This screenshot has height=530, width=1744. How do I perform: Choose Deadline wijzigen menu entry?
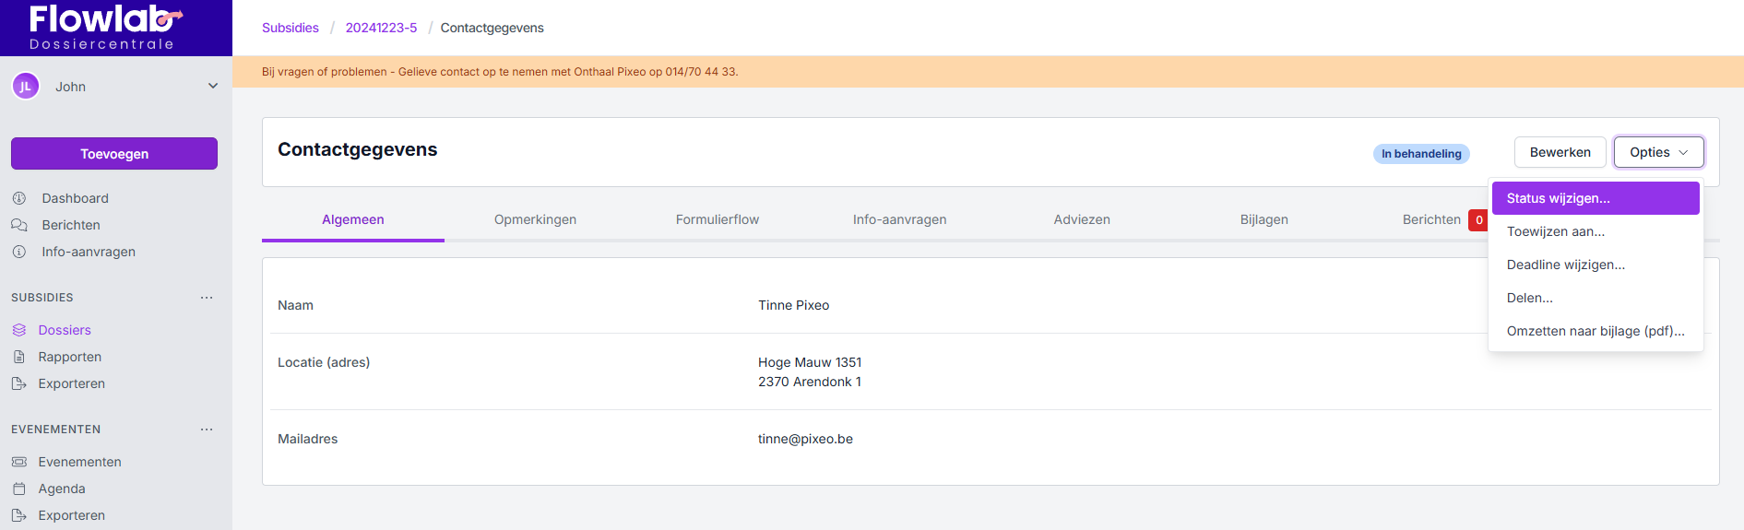tap(1565, 265)
